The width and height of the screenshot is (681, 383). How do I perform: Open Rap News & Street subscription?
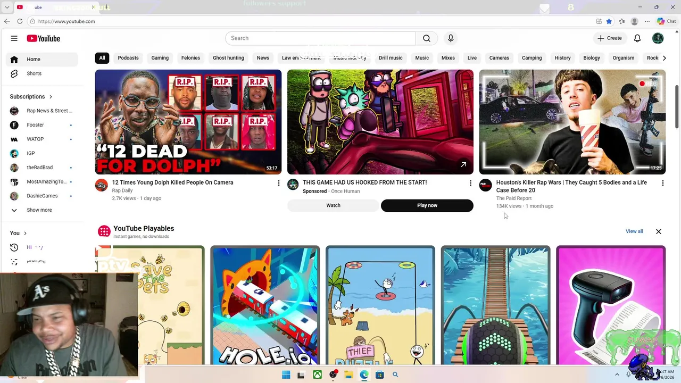coord(42,111)
